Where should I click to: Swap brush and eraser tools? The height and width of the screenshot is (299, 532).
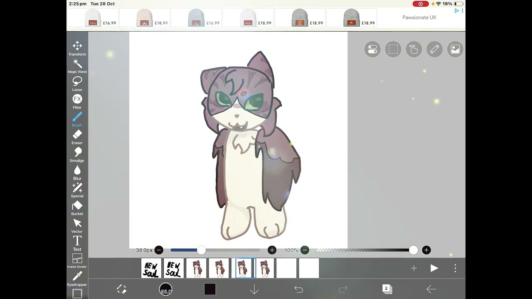pos(121,289)
